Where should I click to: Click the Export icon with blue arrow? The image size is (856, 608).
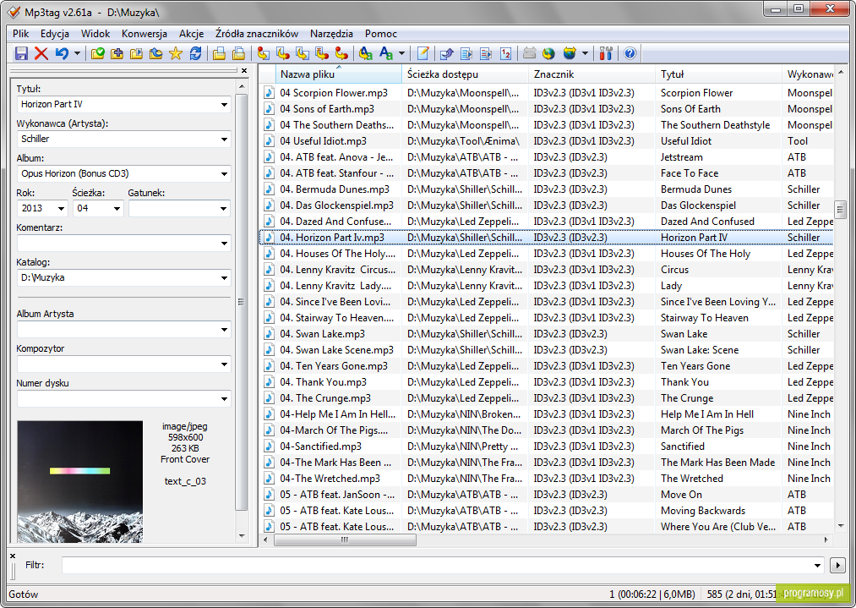[447, 53]
